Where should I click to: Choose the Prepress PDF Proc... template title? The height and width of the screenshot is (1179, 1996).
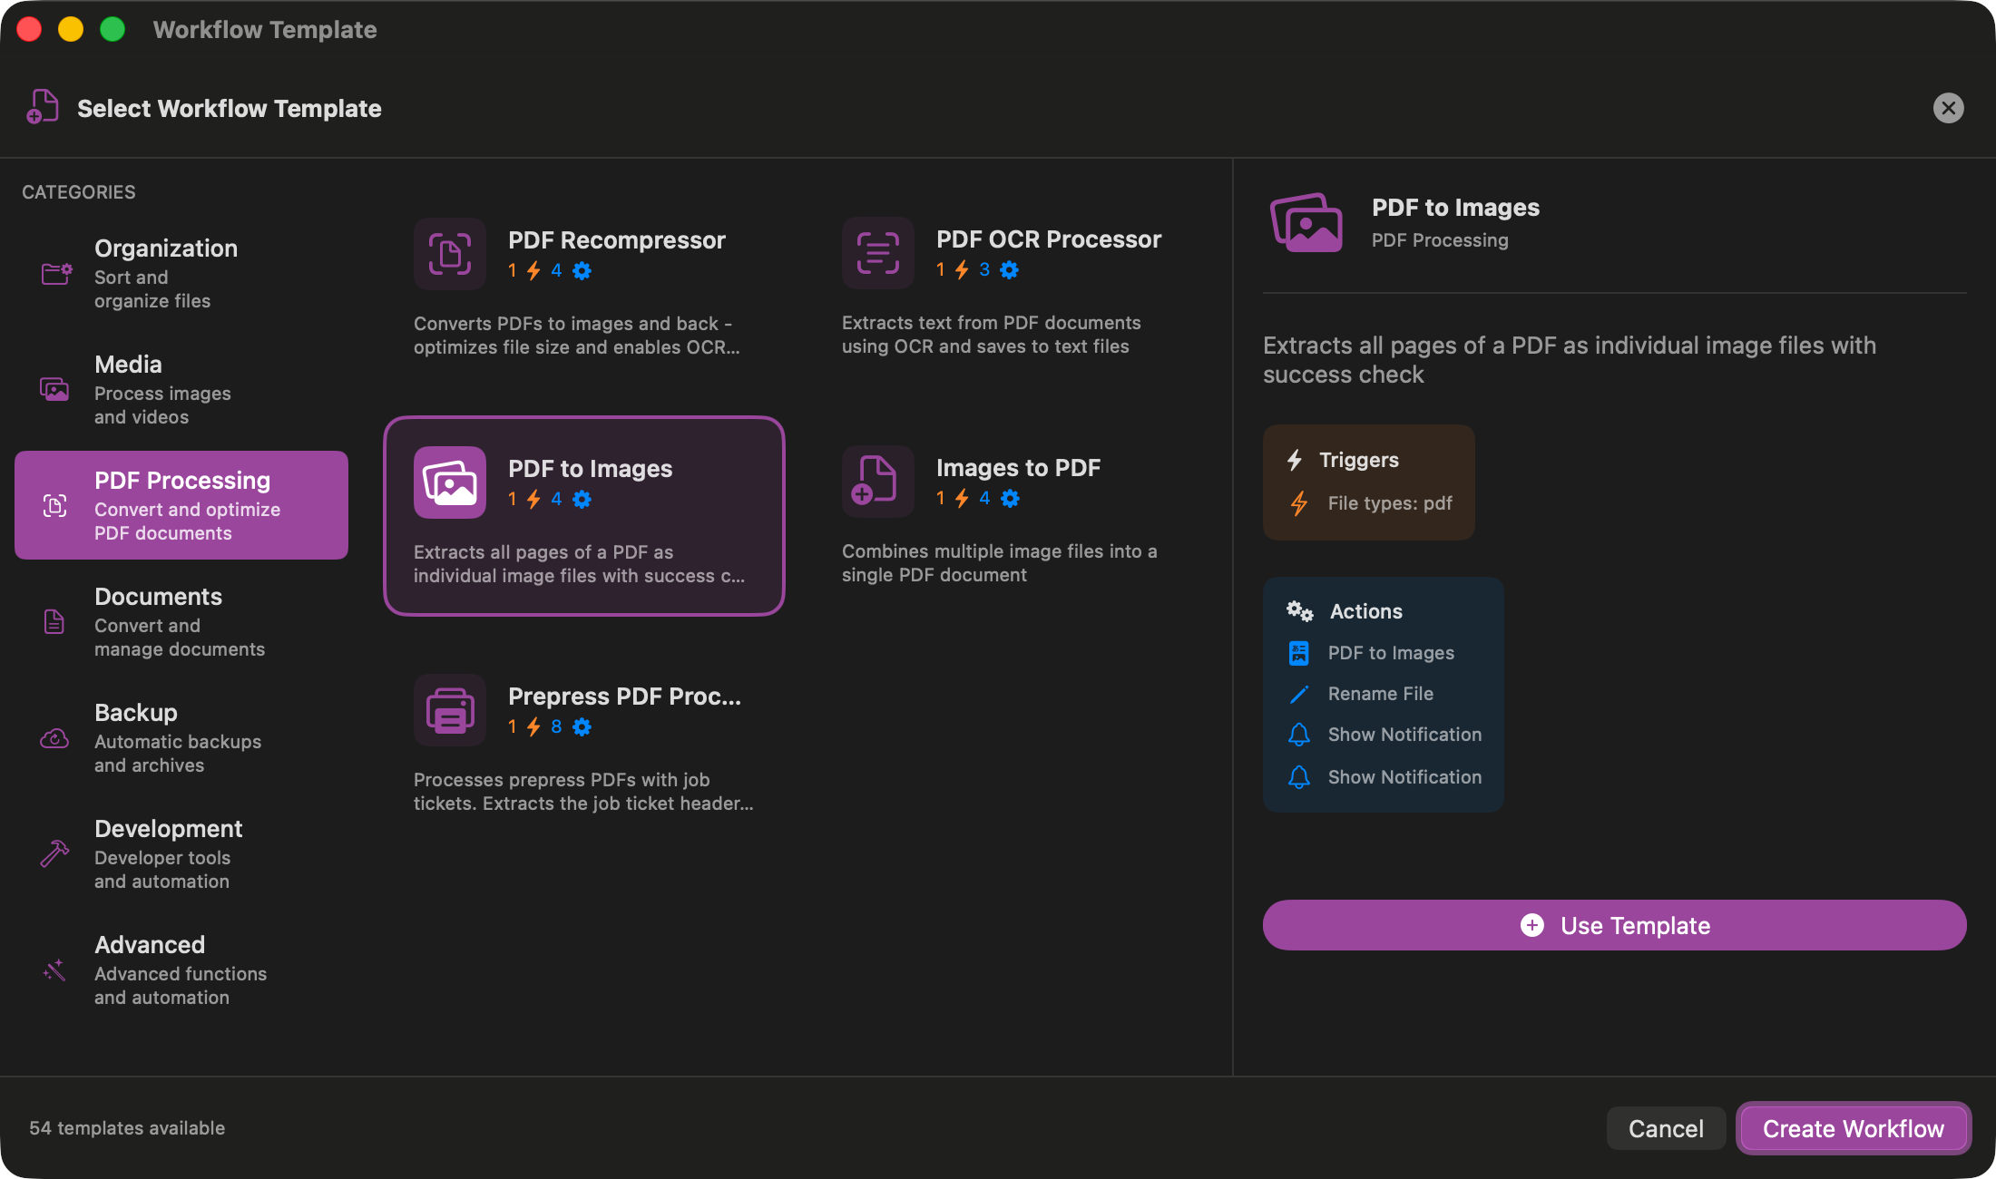[x=624, y=697]
